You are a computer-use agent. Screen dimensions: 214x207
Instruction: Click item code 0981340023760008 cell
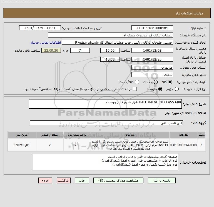(x=183, y=145)
